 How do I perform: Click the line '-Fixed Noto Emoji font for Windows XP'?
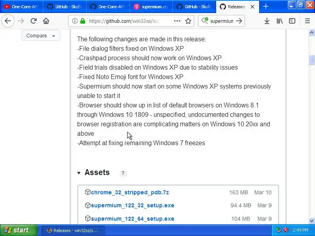130,77
